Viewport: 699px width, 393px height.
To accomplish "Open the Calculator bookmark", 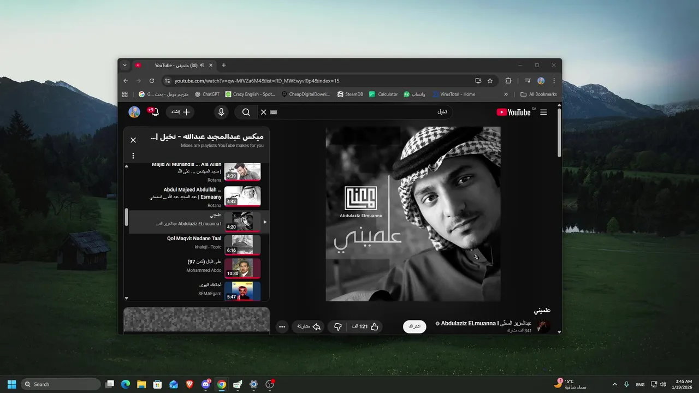I will (x=383, y=94).
